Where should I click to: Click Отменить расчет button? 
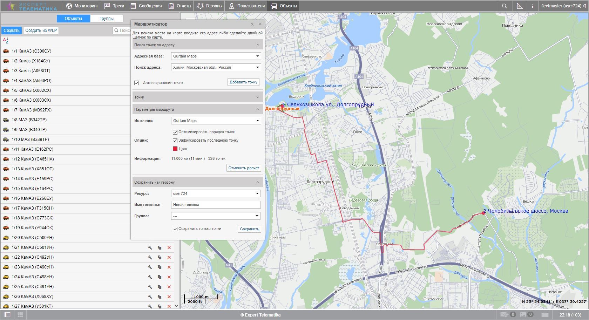244,168
